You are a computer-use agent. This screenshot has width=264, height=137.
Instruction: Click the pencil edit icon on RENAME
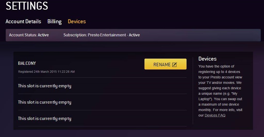point(175,65)
